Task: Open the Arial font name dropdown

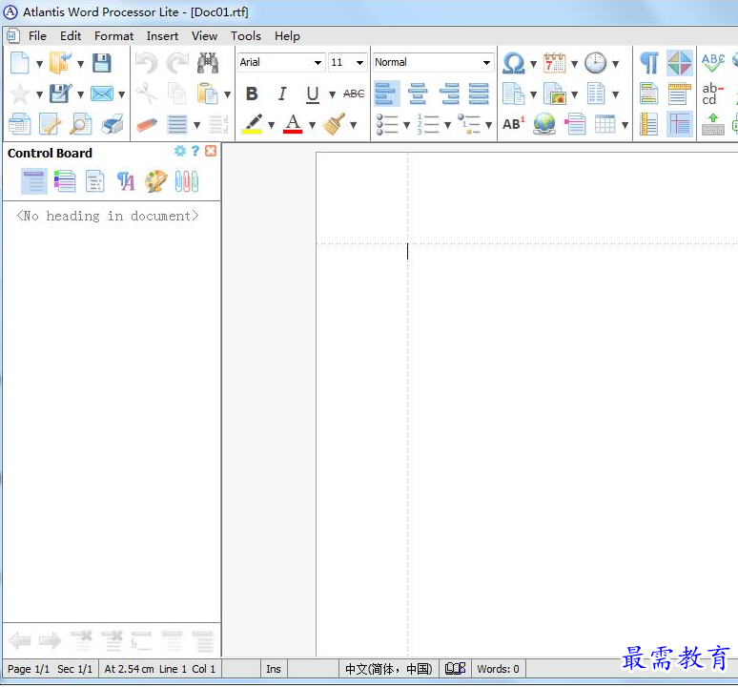Action: pyautogui.click(x=318, y=63)
